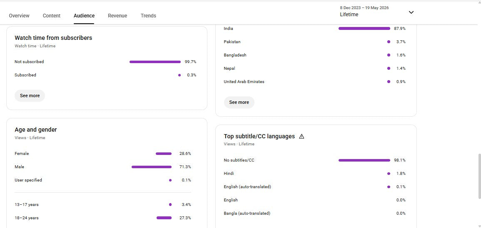Click the 3.7% Pakistan value

coord(401,42)
